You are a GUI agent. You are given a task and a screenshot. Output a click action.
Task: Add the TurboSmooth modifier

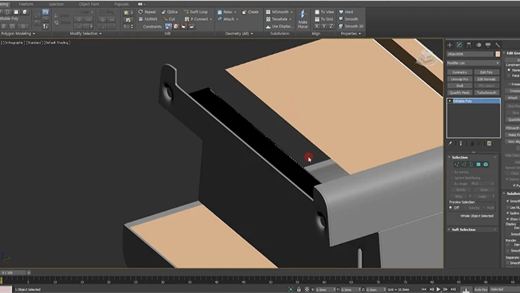(x=487, y=93)
